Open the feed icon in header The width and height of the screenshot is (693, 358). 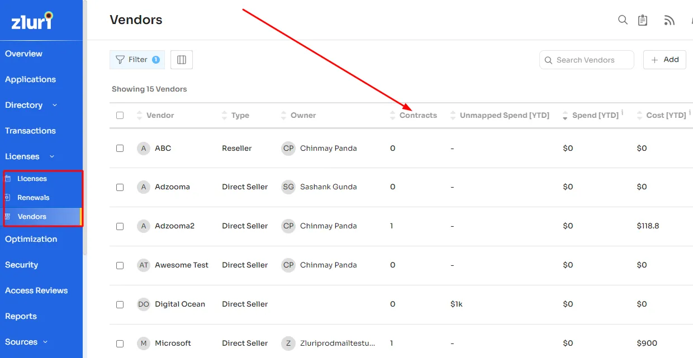(669, 21)
